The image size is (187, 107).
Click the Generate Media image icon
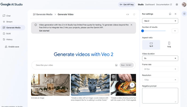tap(4, 28)
